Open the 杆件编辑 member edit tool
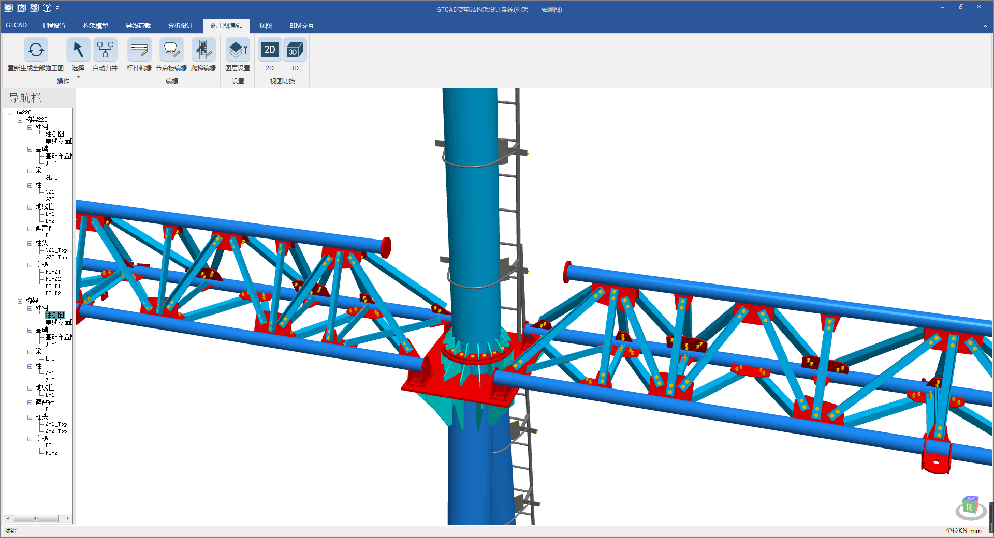Screen dimensions: 994x538 139,50
